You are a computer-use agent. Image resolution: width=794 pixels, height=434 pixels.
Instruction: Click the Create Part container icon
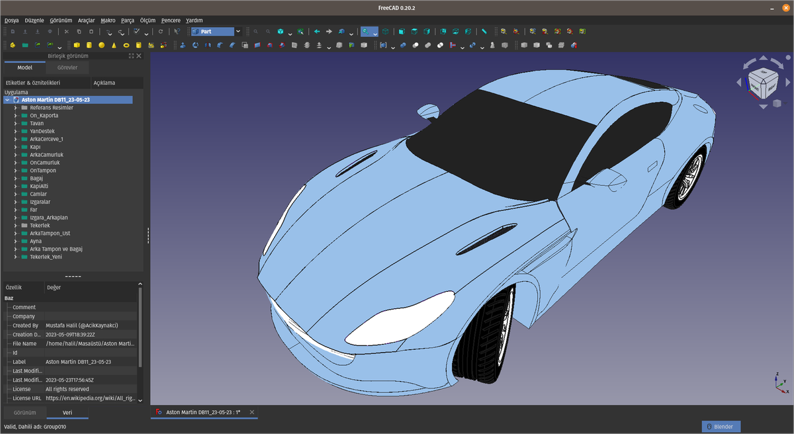(13, 45)
